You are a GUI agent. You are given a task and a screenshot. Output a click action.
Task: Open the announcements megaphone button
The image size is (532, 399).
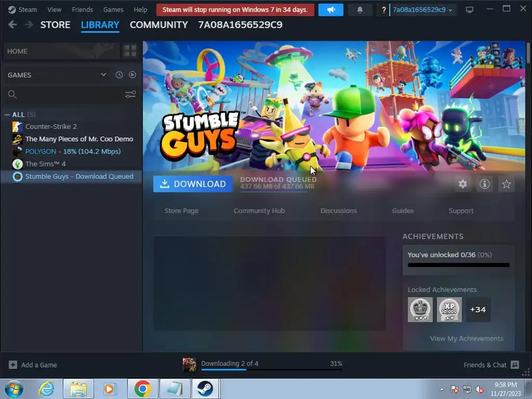click(x=331, y=10)
